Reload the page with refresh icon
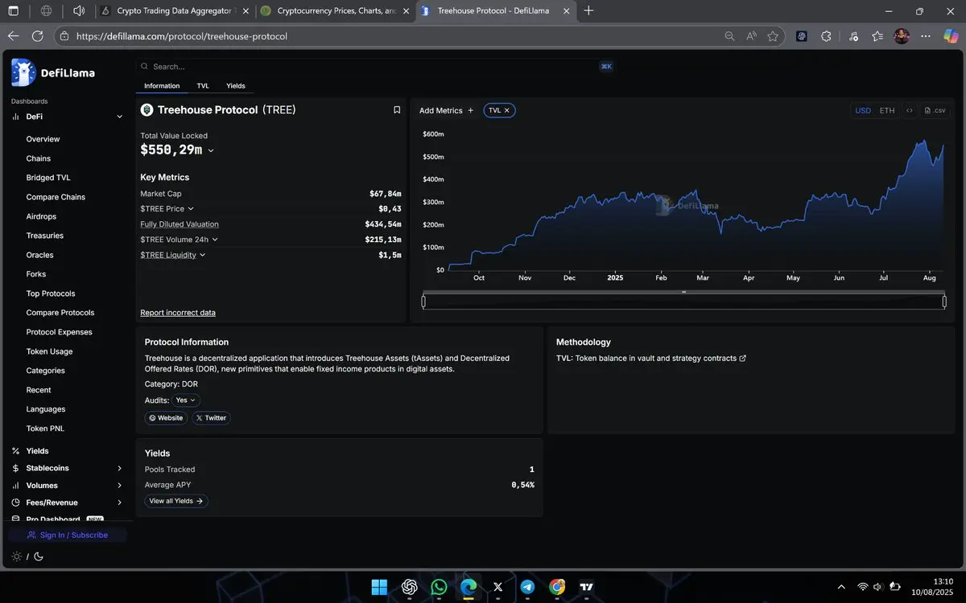The image size is (966, 603). pyautogui.click(x=37, y=36)
